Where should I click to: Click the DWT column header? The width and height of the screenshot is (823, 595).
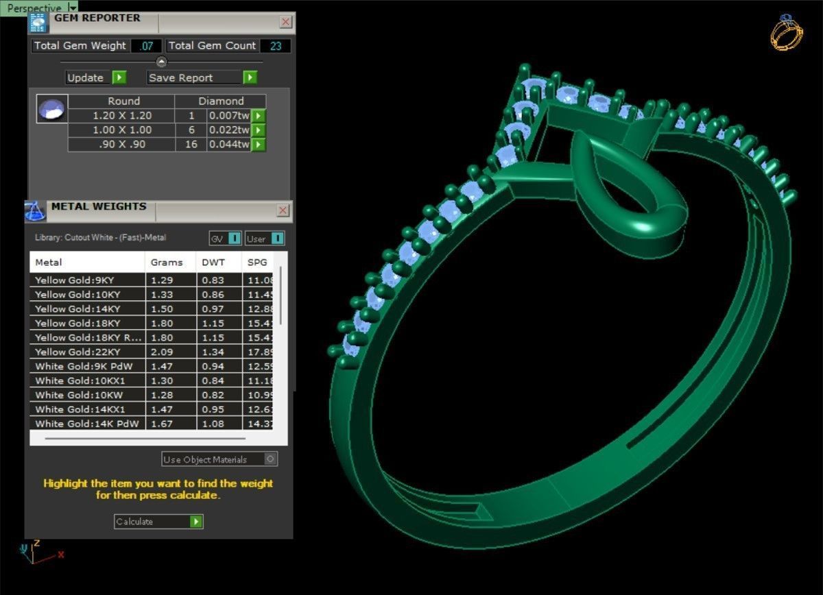[x=219, y=262]
